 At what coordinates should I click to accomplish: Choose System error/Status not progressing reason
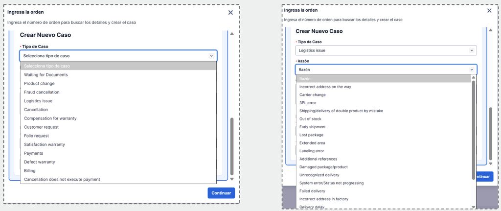coord(331,183)
